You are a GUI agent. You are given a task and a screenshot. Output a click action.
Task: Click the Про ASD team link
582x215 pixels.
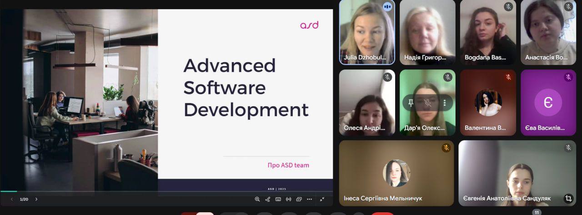288,165
